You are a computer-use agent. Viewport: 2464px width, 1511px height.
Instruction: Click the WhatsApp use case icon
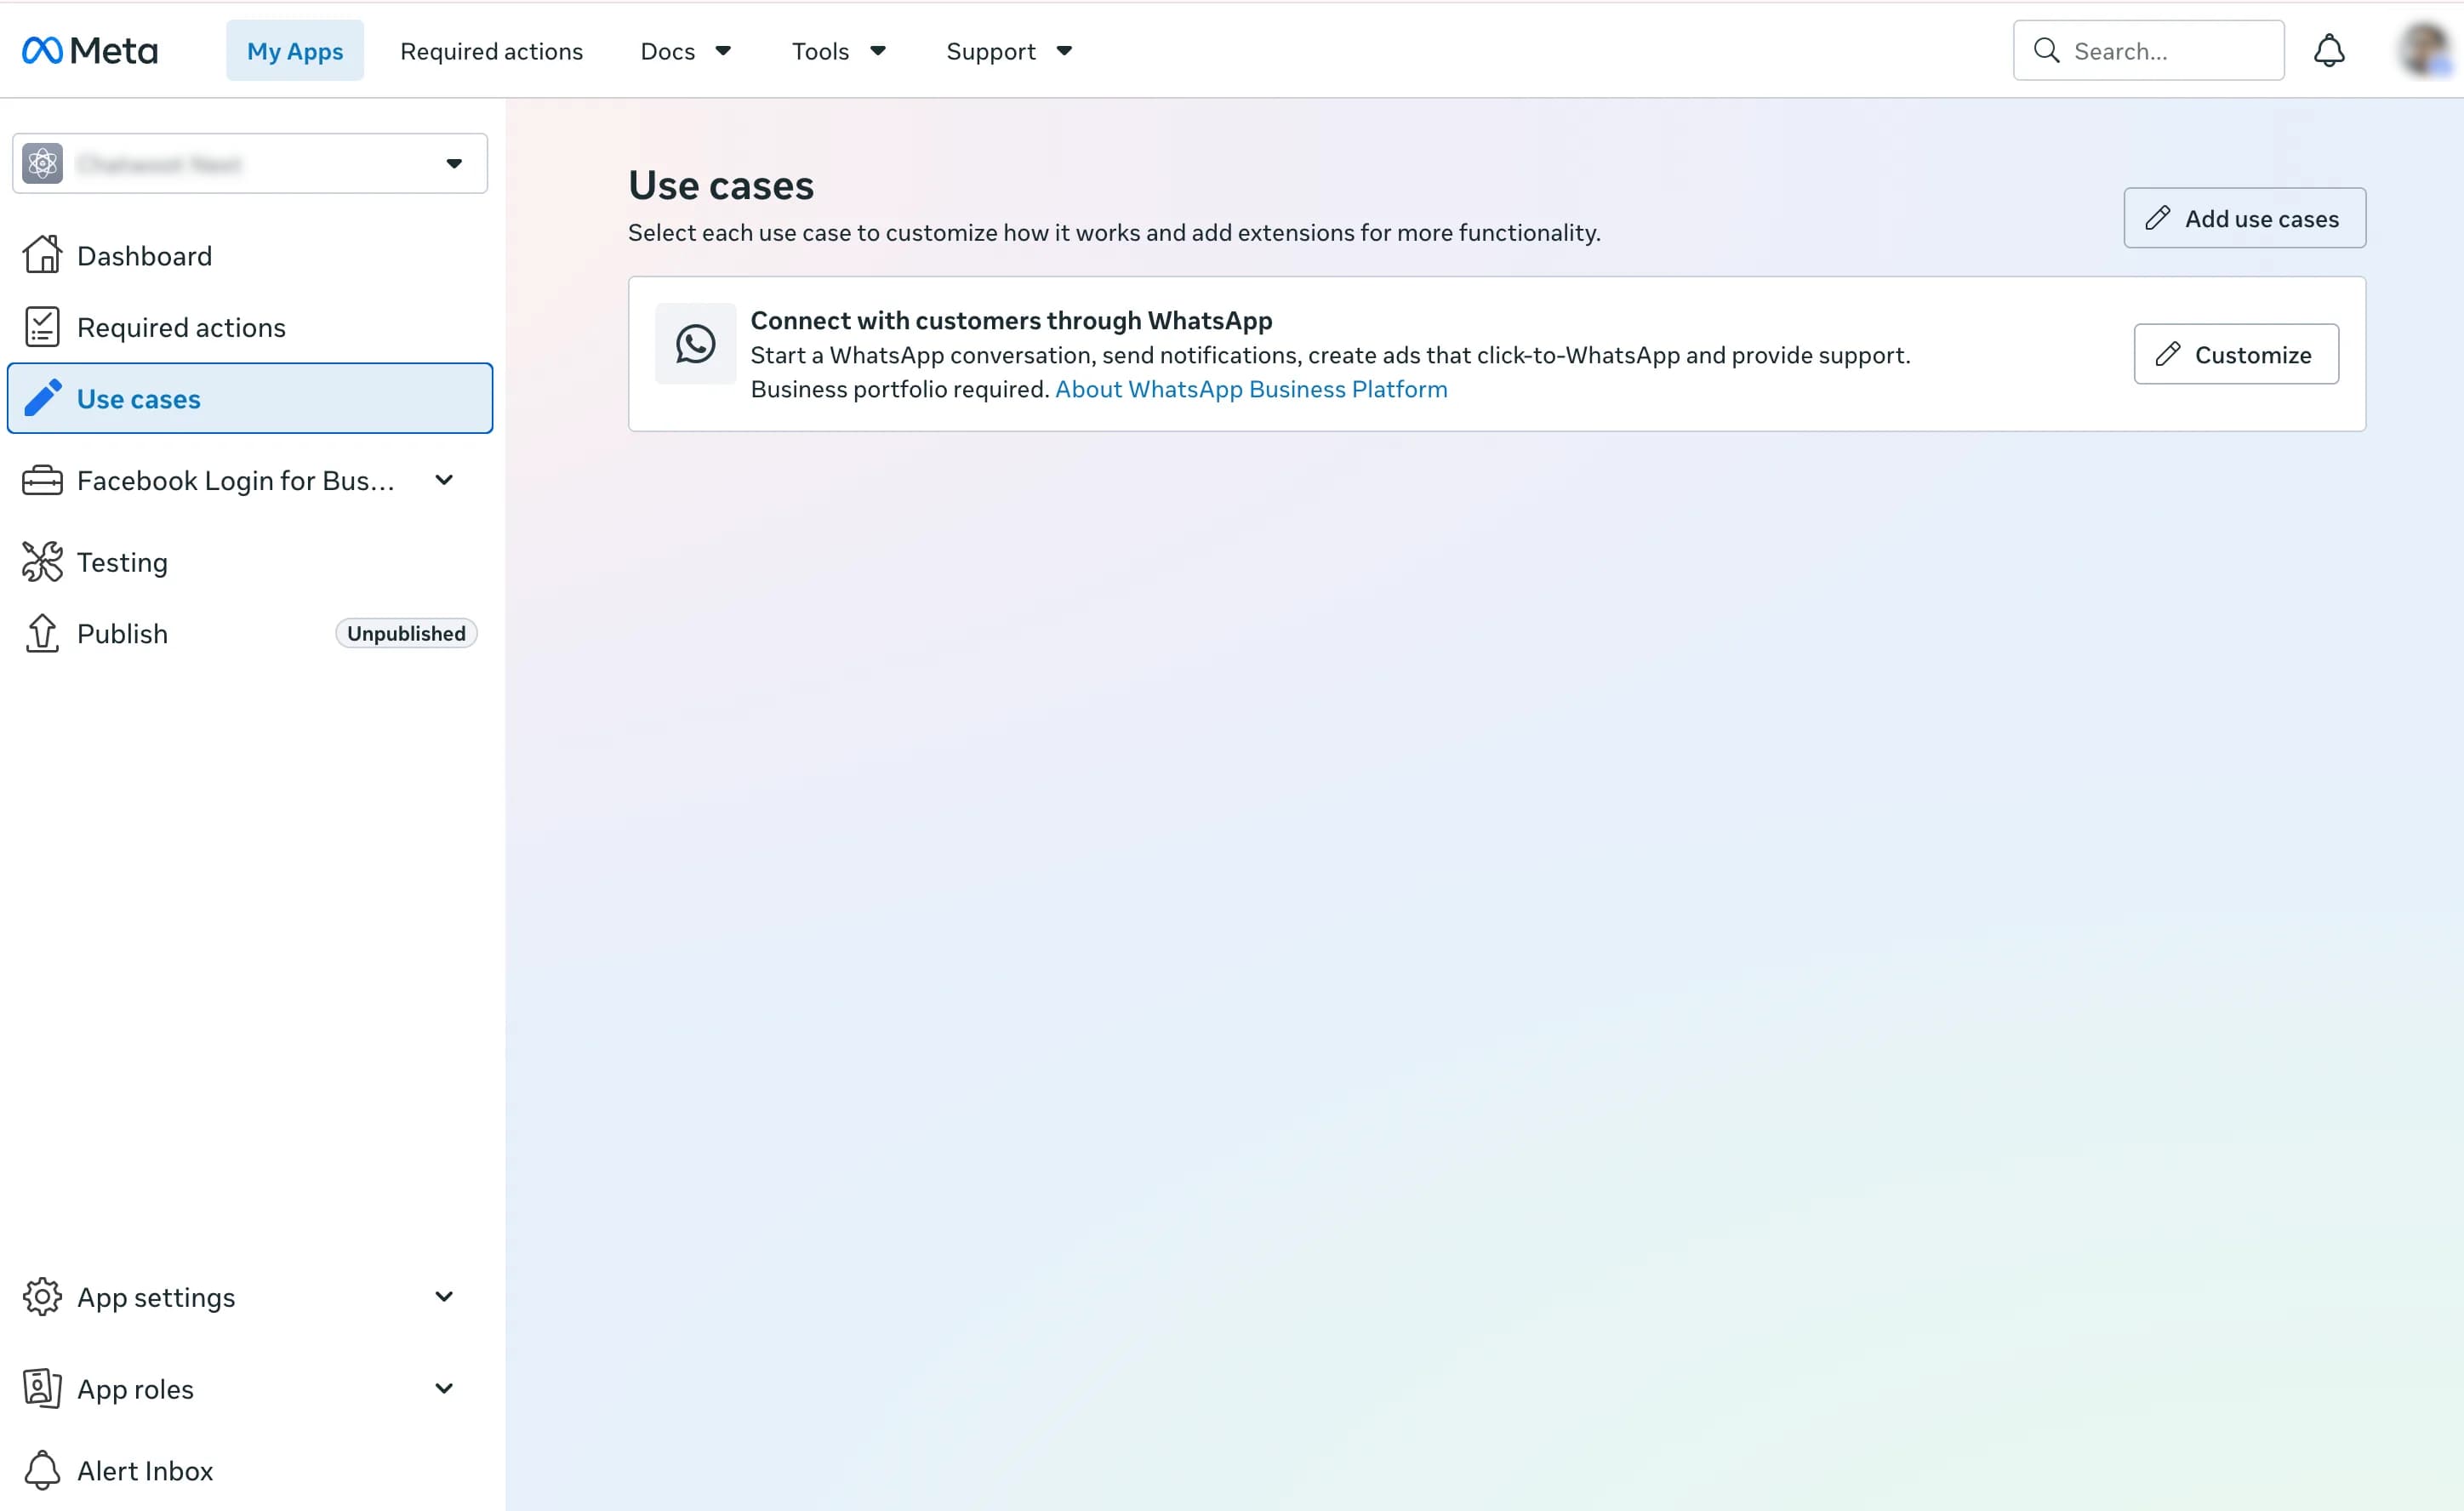point(695,343)
